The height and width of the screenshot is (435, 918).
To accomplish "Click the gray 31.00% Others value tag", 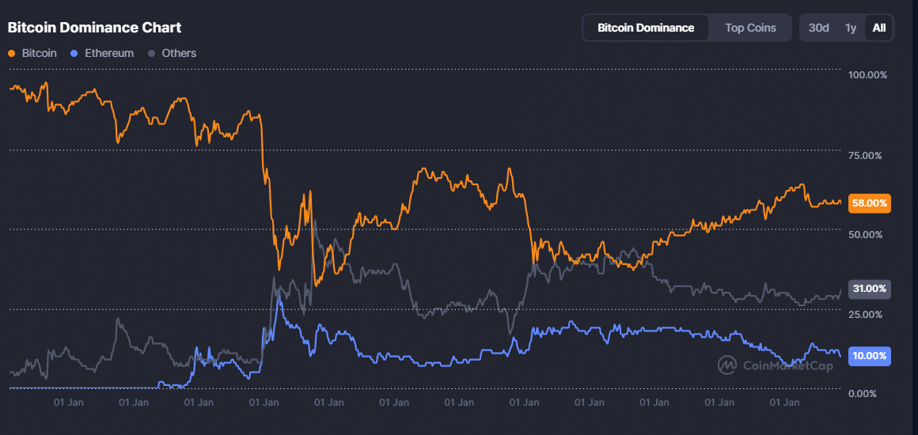I will pyautogui.click(x=869, y=289).
